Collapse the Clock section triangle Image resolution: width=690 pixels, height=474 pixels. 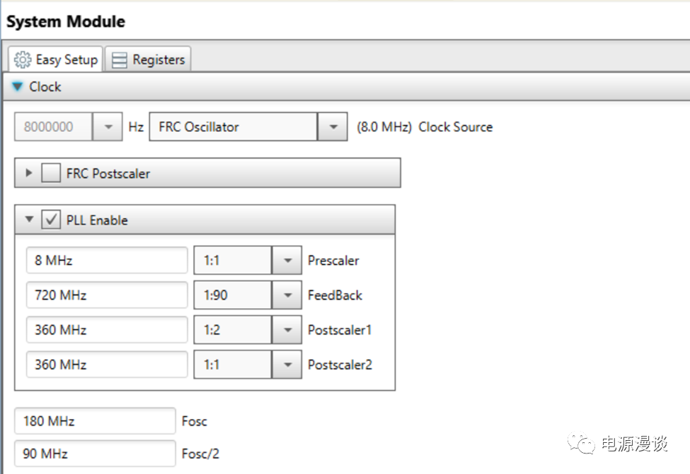click(x=18, y=87)
